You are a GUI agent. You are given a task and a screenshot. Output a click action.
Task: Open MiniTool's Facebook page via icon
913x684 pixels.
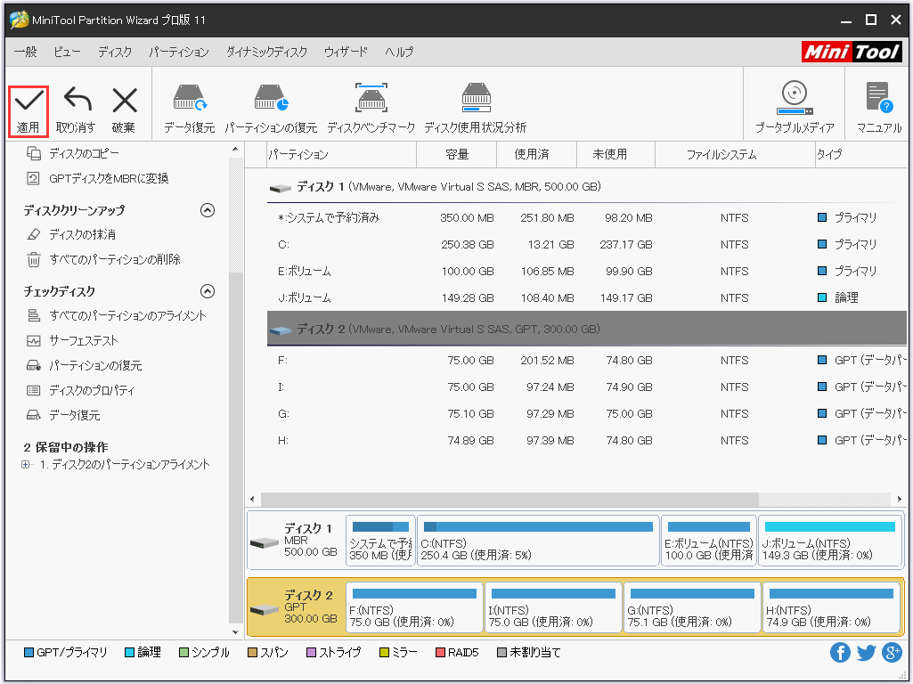click(x=840, y=652)
